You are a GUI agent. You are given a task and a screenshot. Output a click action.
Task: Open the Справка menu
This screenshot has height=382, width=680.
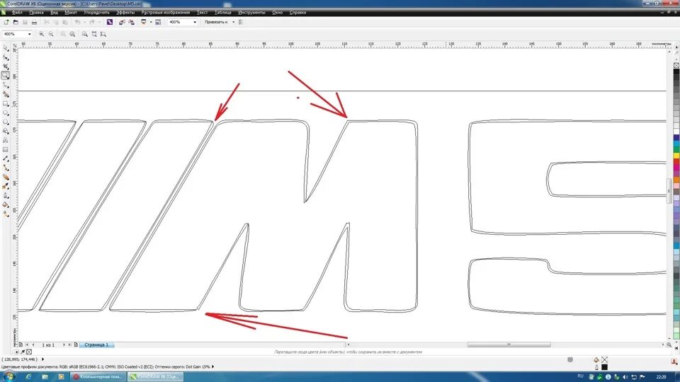coord(297,13)
